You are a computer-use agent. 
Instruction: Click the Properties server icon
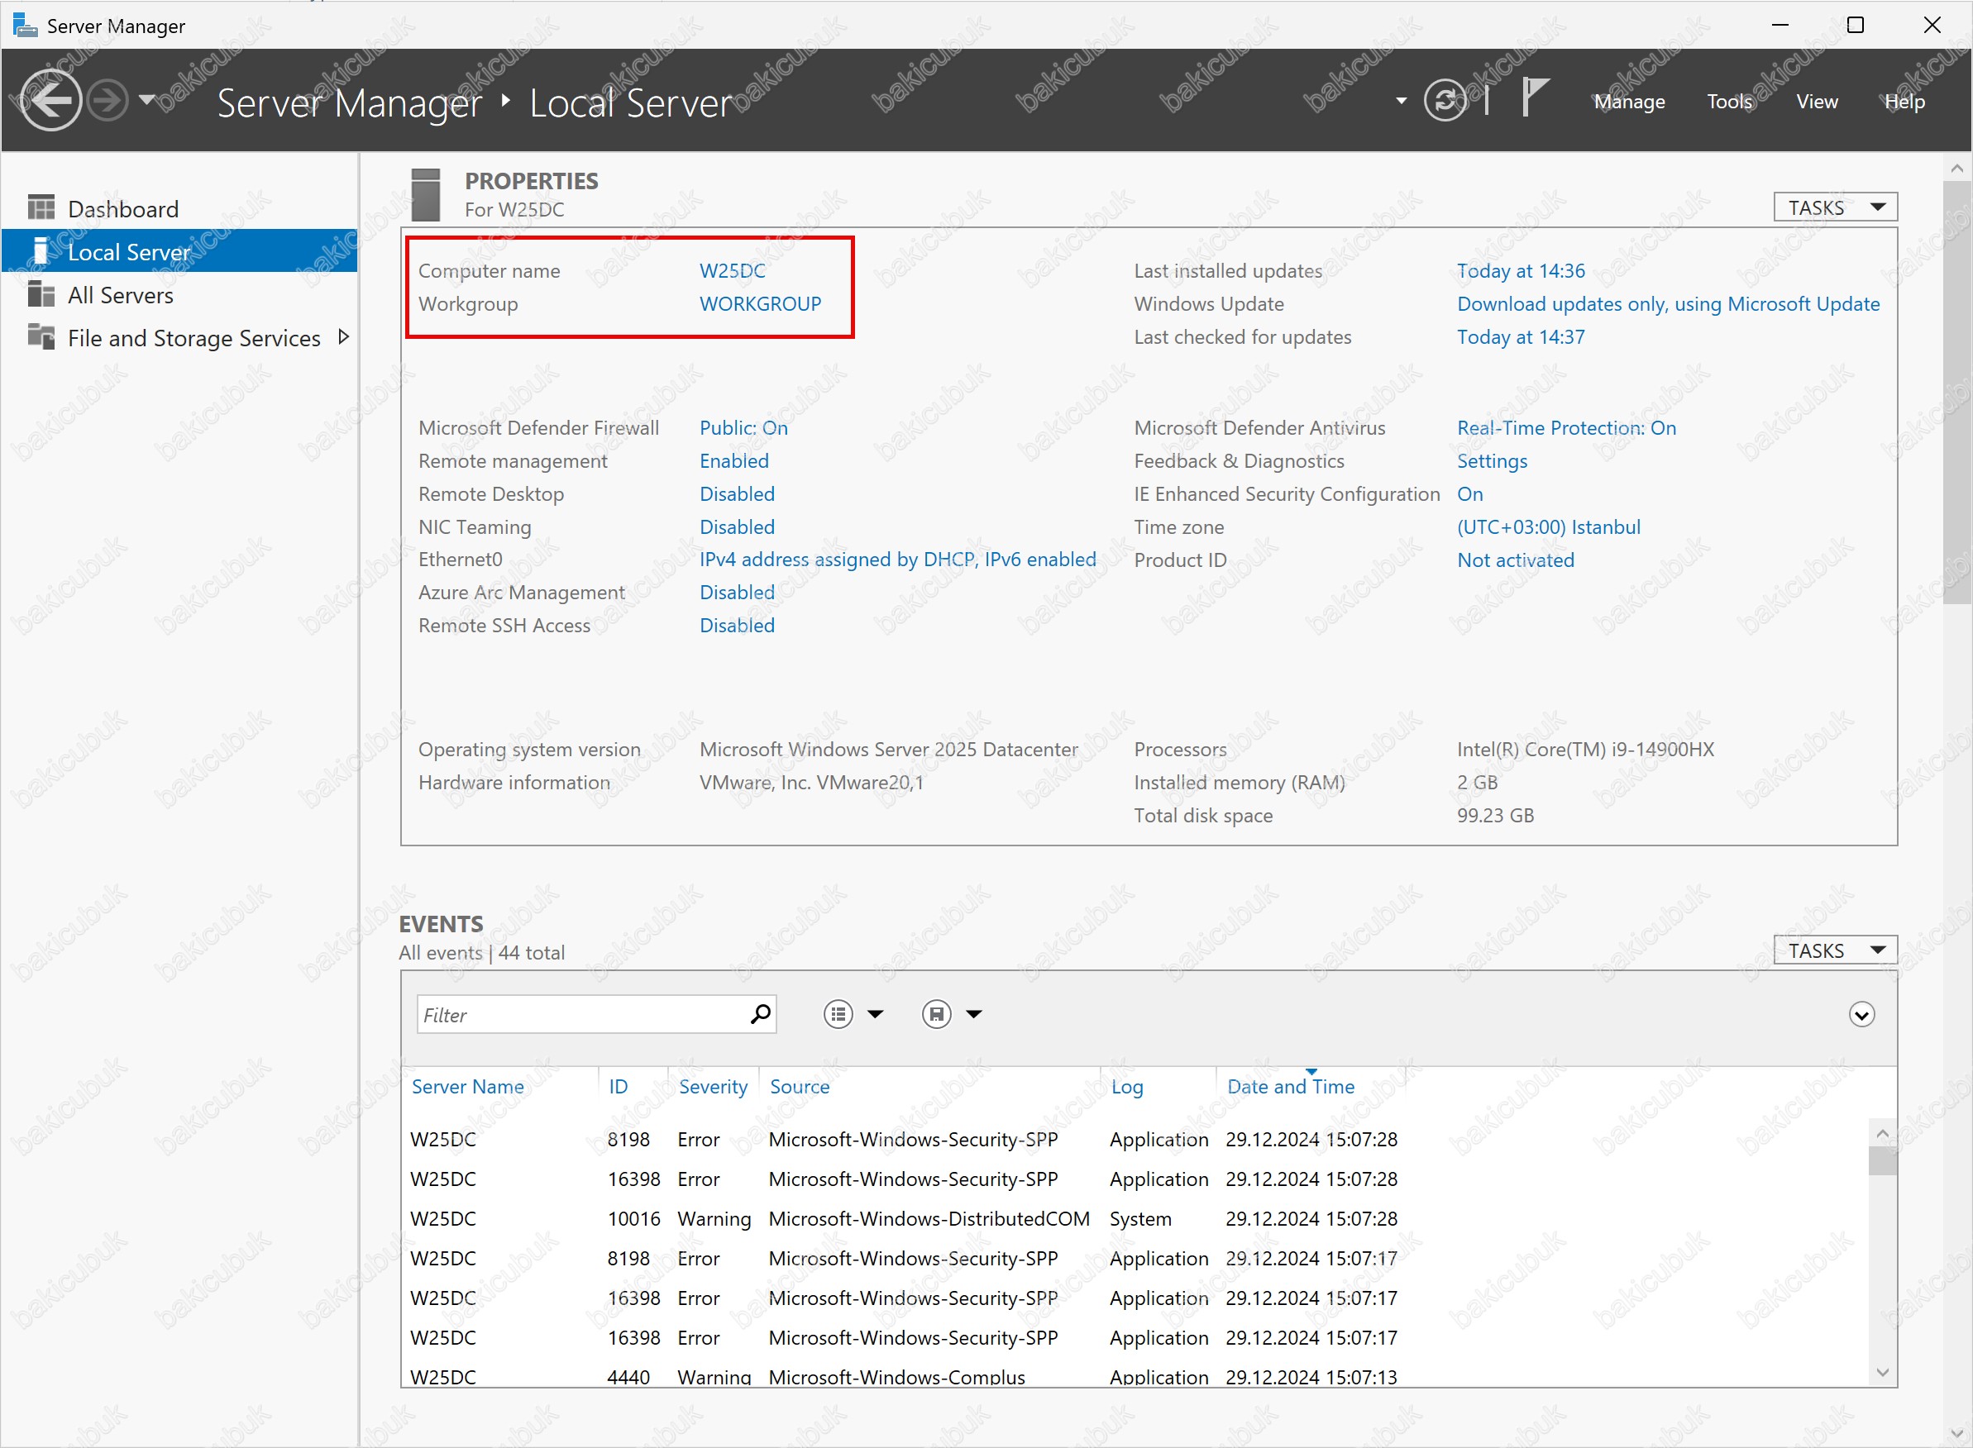(425, 194)
